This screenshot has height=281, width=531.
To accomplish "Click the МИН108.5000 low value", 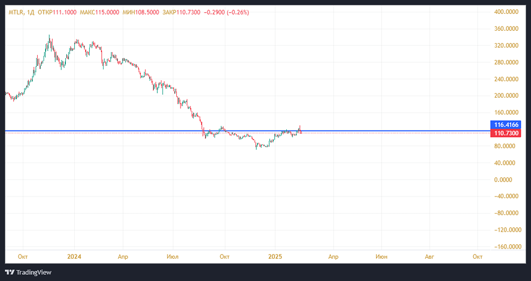I will click(140, 12).
